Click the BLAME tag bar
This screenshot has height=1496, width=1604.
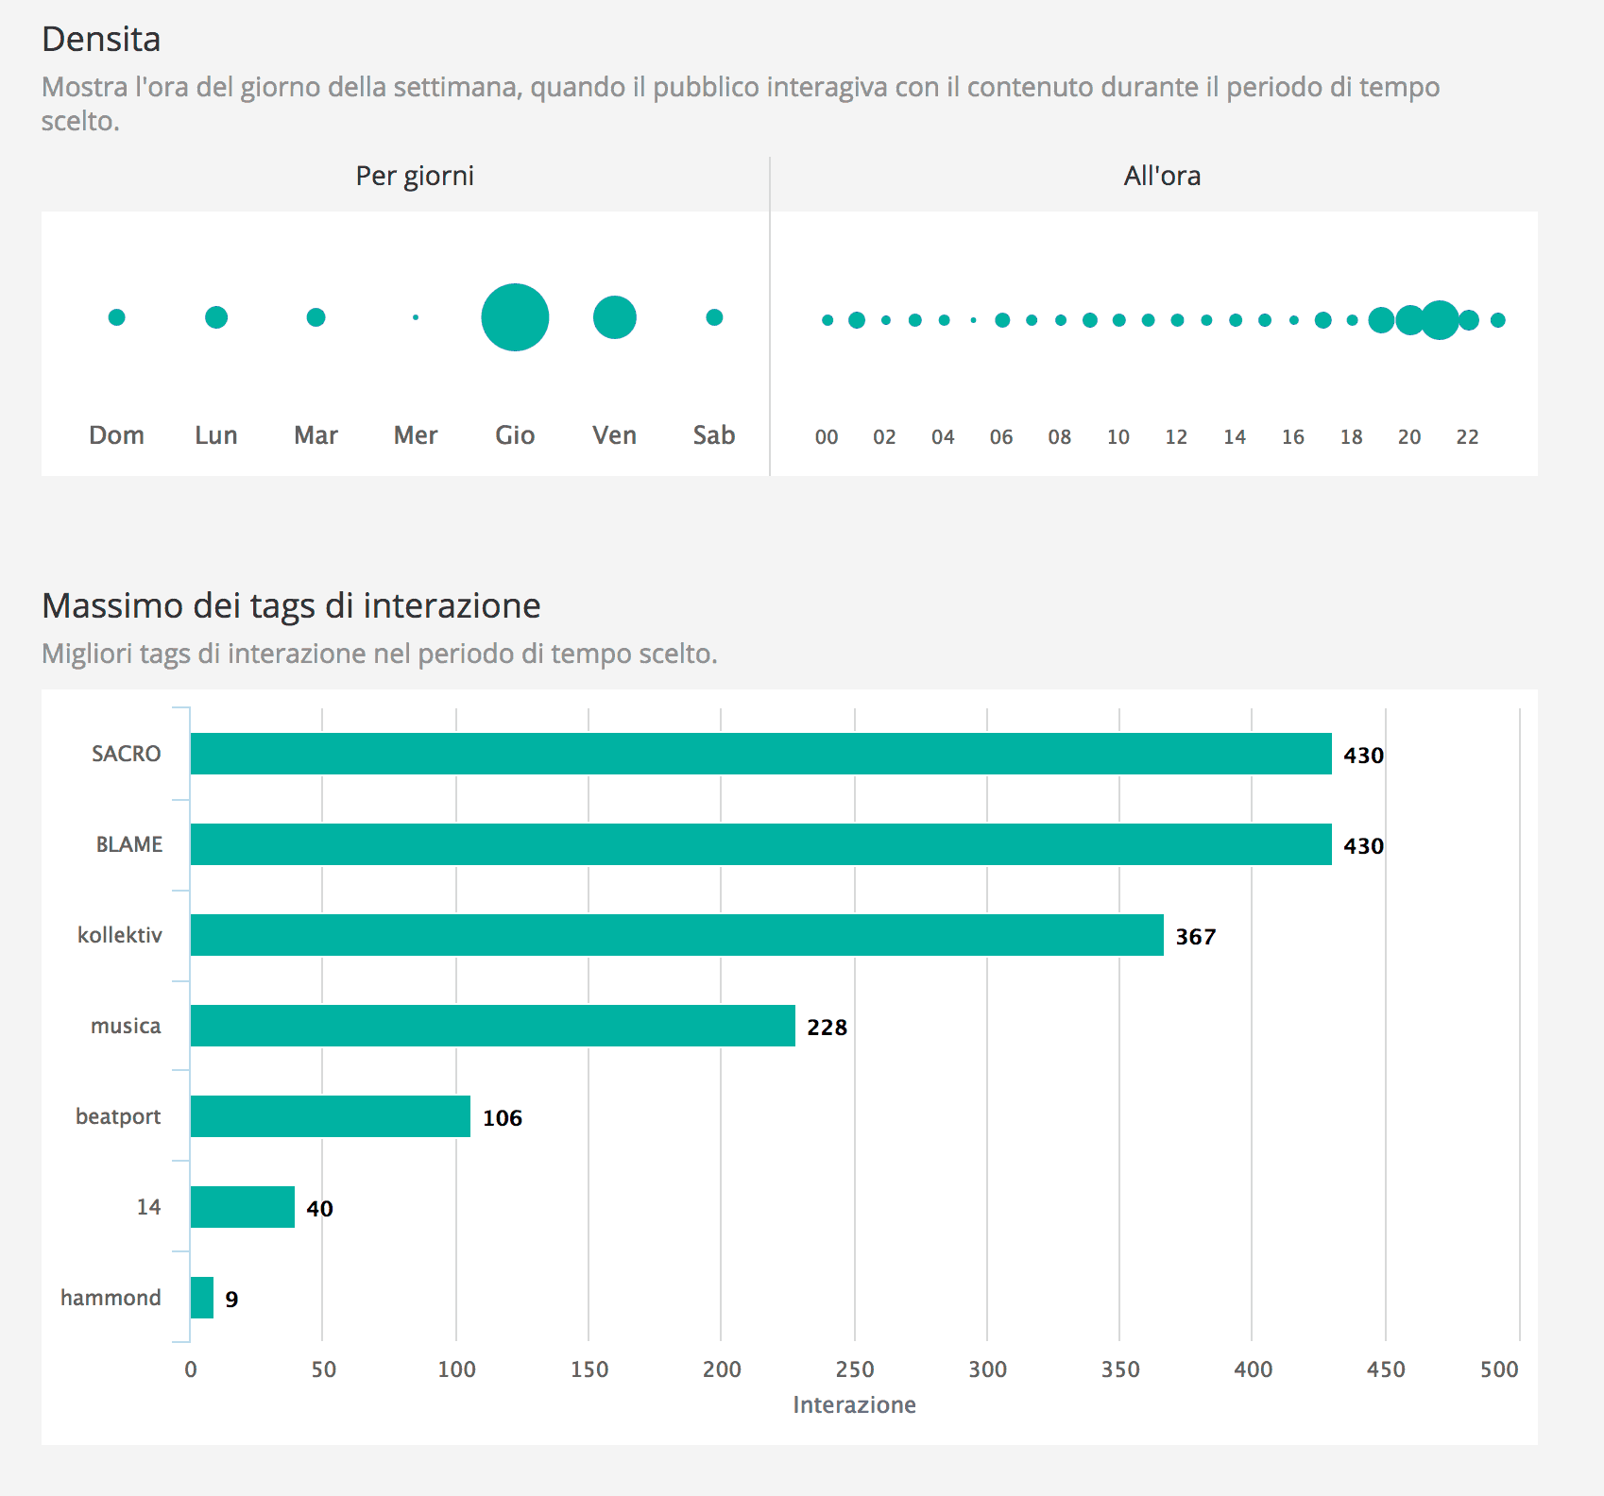pyautogui.click(x=756, y=844)
